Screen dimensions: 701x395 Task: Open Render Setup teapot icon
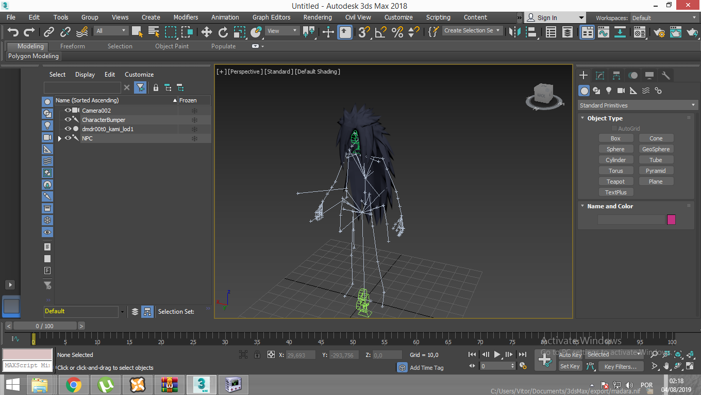659,32
